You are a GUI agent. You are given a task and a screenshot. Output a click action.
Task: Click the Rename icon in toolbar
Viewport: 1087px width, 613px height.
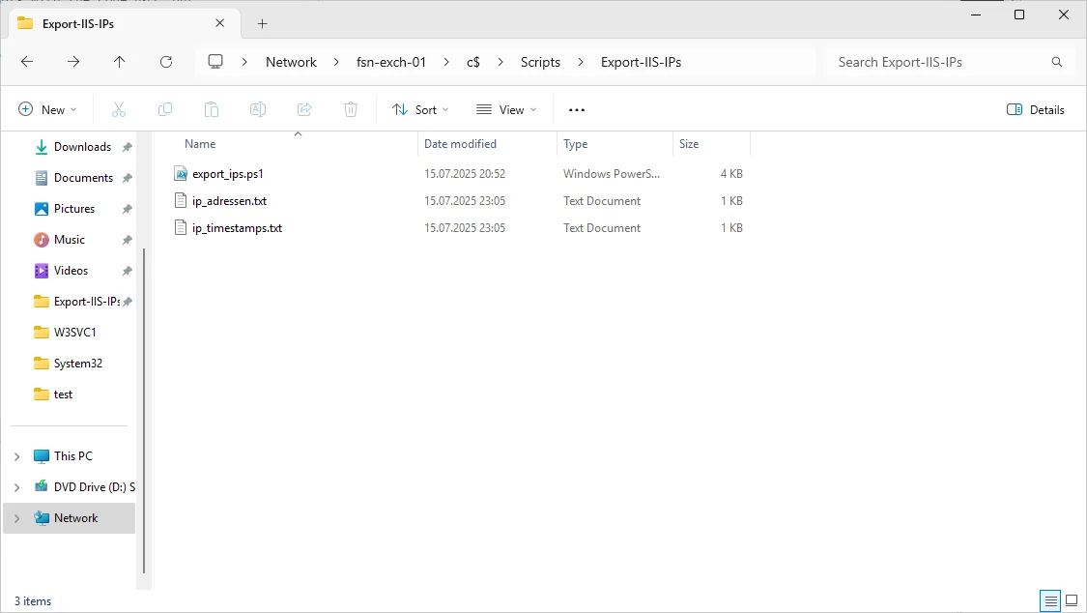coord(258,109)
